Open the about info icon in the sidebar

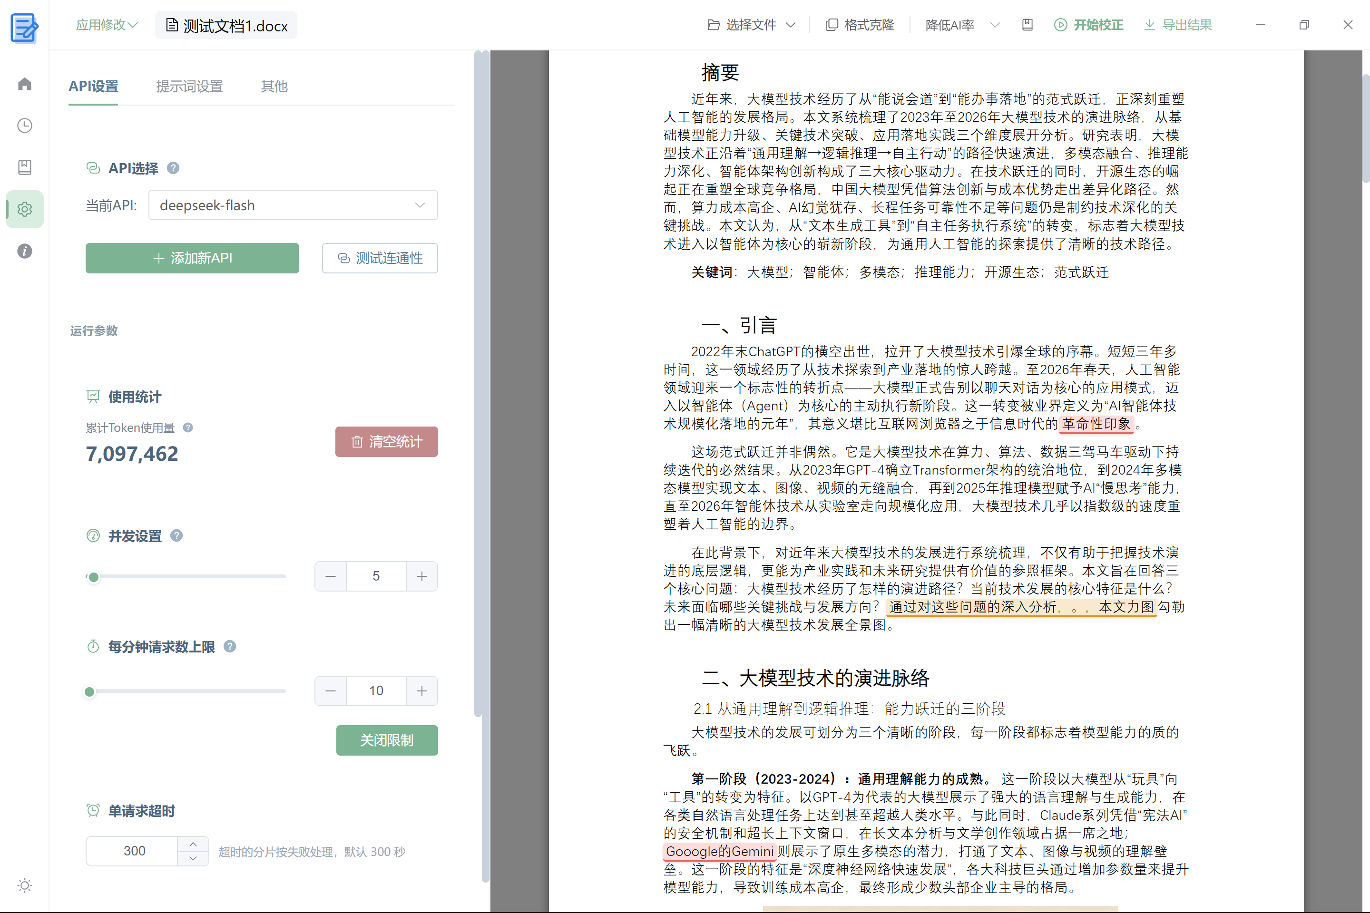point(24,251)
